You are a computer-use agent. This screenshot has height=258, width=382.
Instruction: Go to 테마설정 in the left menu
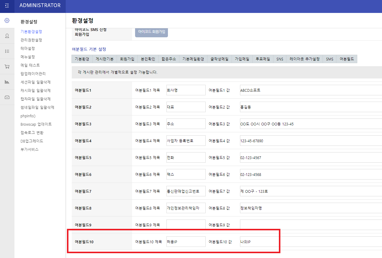[x=28, y=48]
